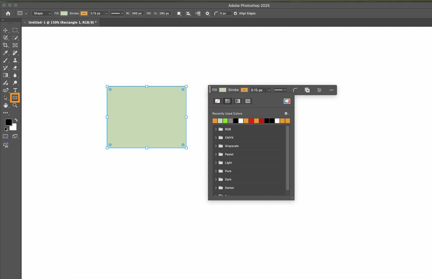Switch the fill to no color
Screen dimensions: 432x279
tap(217, 101)
